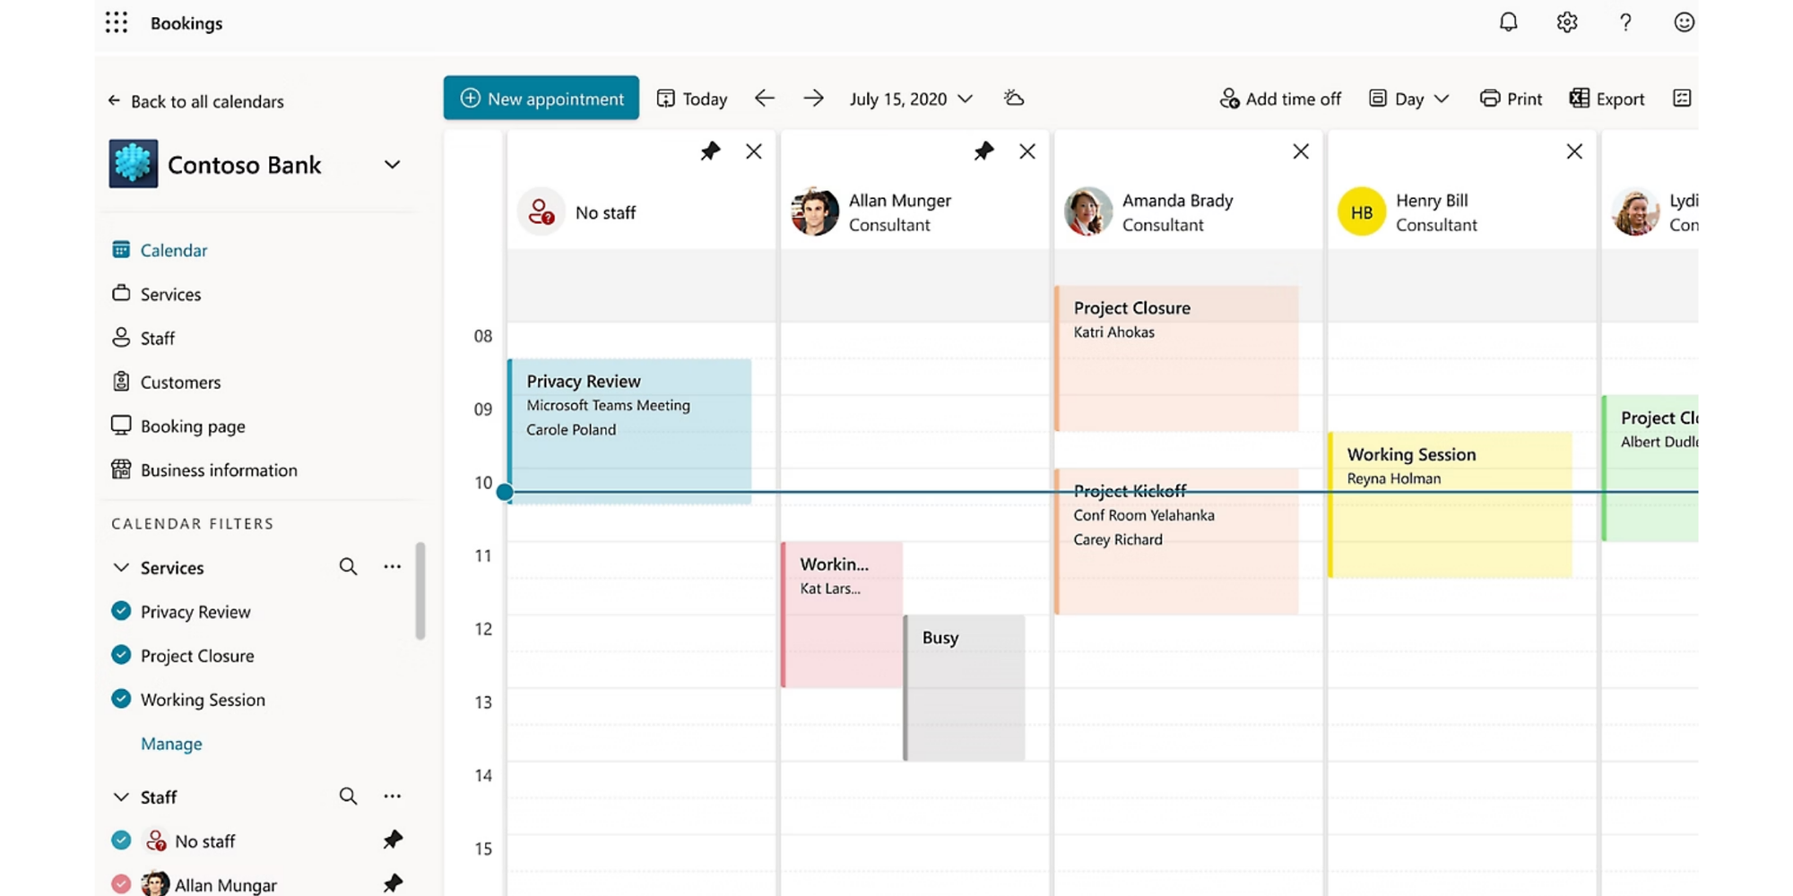Open the Privacy Review appointment
The image size is (1793, 896).
click(629, 431)
